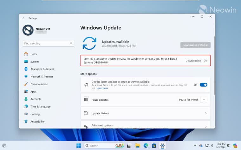Open Update history
The width and height of the screenshot is (241, 150).
pos(146,113)
